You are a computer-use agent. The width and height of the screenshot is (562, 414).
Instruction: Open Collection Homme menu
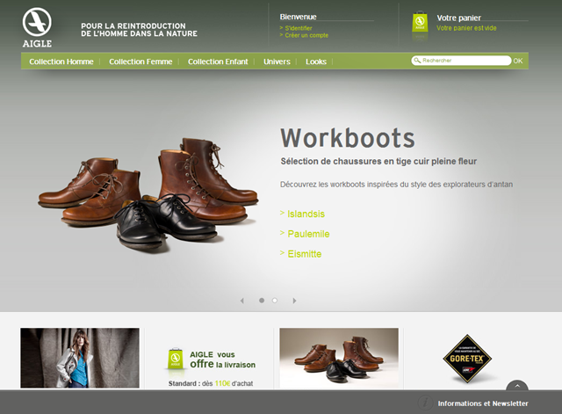coord(61,62)
